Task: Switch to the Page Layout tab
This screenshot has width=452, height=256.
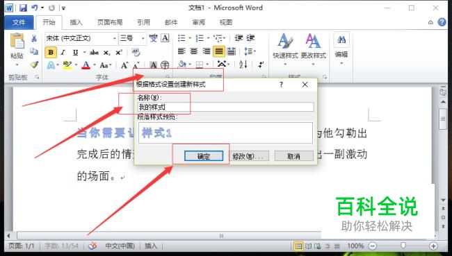Action: pyautogui.click(x=110, y=22)
